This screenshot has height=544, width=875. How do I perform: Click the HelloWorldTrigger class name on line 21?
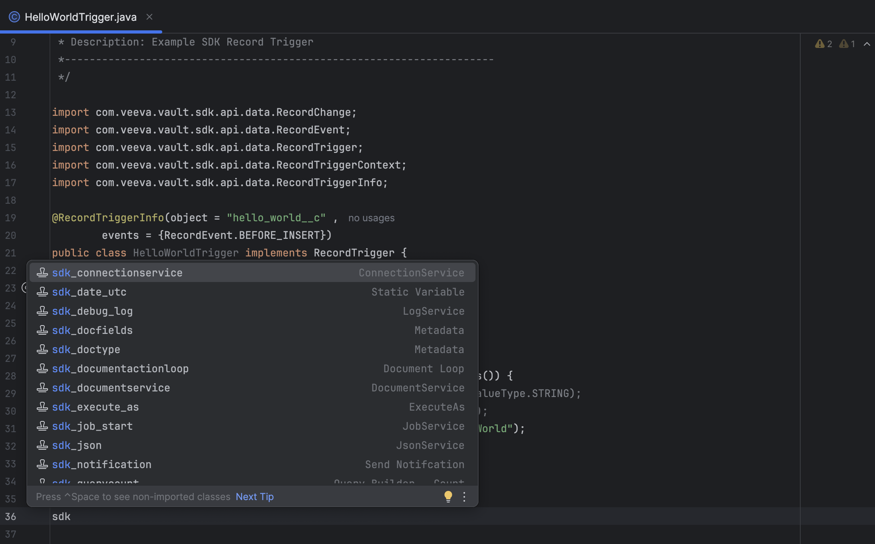click(x=186, y=253)
